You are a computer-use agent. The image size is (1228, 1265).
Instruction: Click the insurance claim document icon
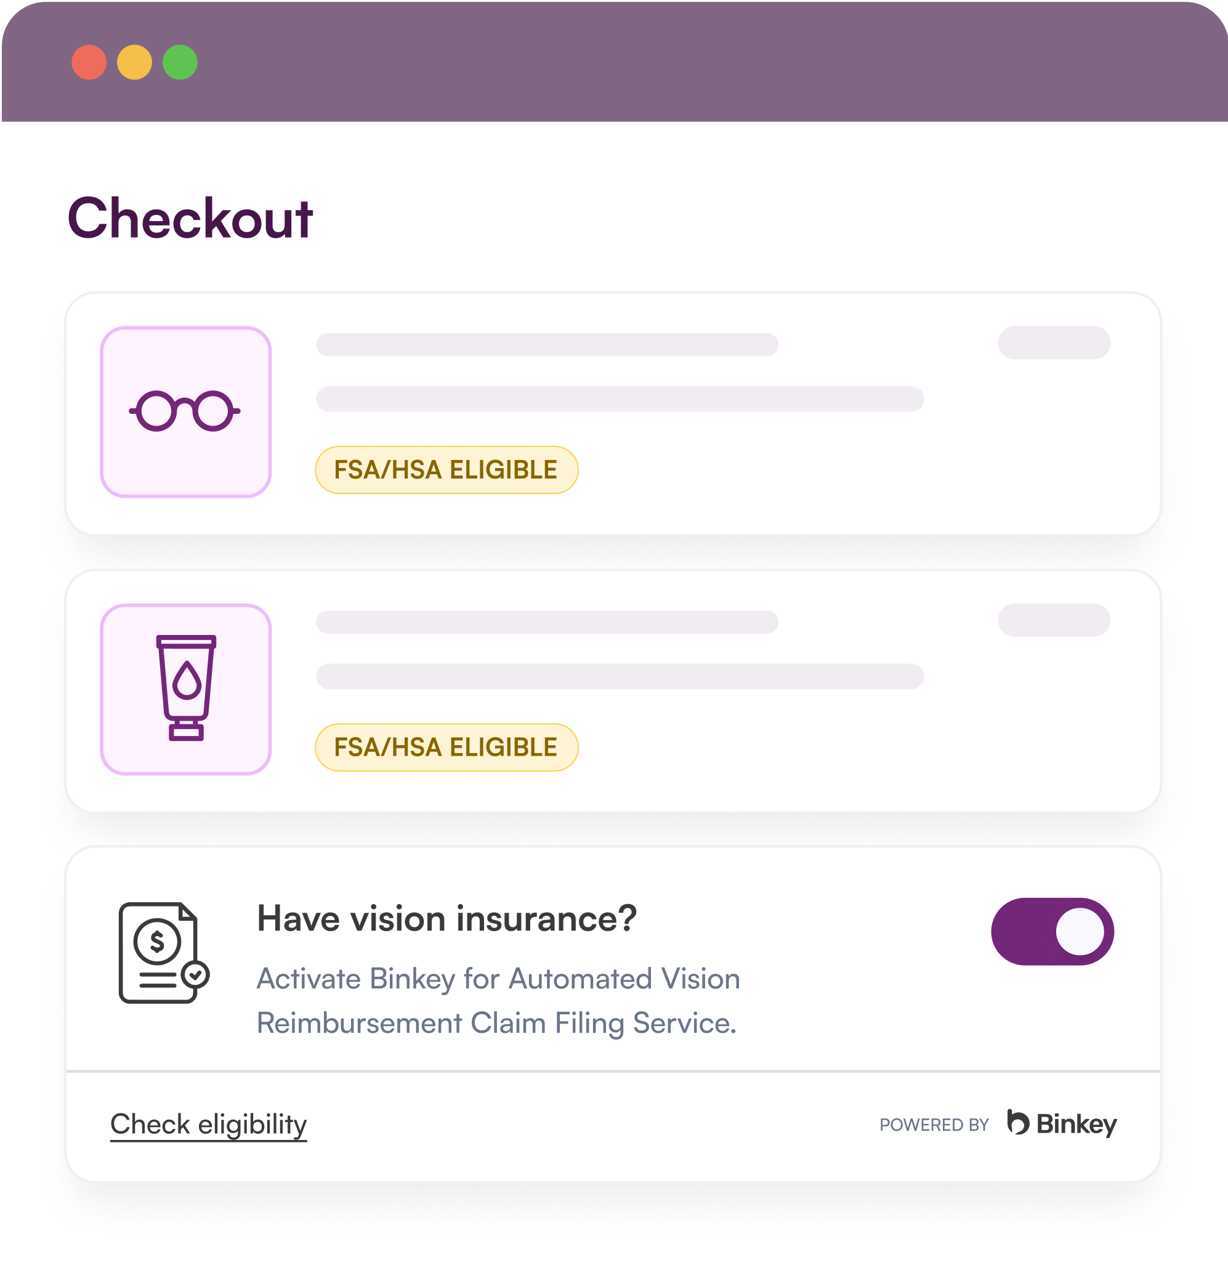tap(164, 952)
